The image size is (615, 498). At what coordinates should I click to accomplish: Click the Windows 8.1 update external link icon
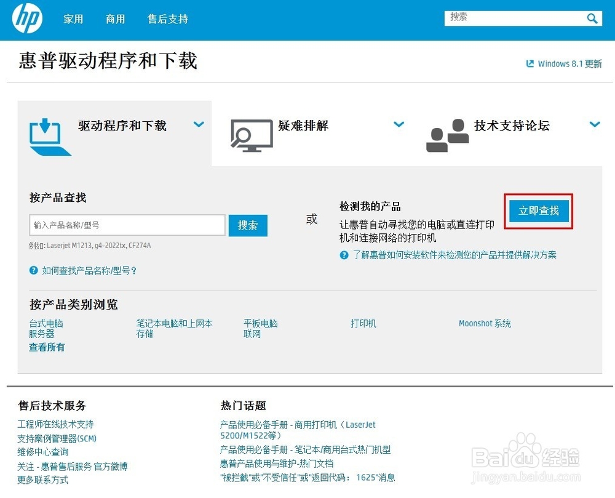coord(530,63)
